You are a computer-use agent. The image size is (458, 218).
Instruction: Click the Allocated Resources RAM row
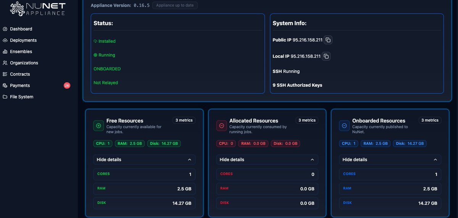[x=267, y=189]
